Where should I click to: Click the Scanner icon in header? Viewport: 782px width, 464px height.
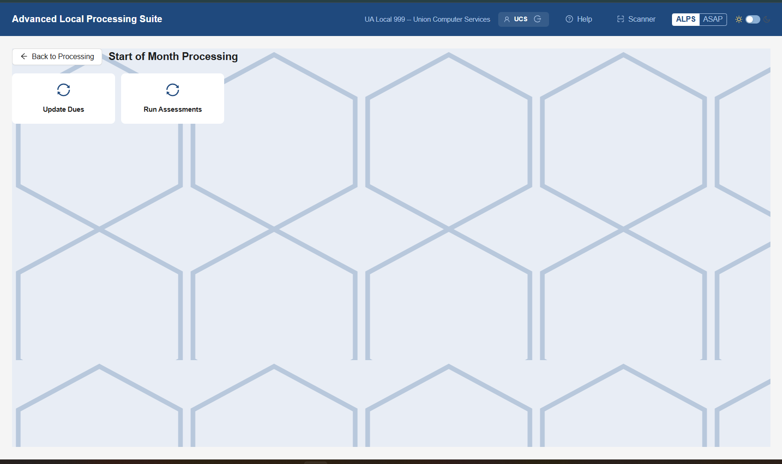click(620, 19)
